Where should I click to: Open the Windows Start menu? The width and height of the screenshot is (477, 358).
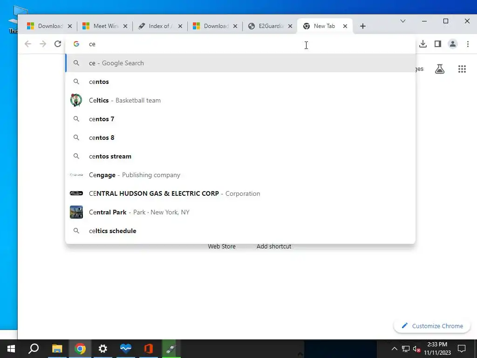(11, 349)
